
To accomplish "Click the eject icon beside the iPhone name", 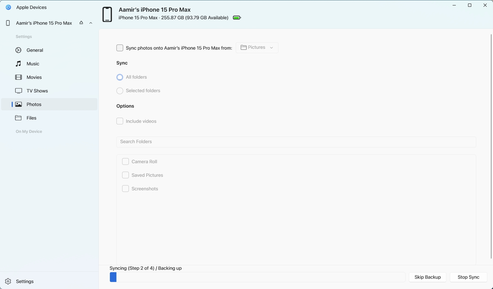I will point(81,23).
